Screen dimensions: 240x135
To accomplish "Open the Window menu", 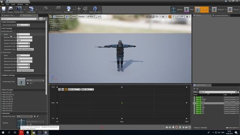I will (20, 4).
